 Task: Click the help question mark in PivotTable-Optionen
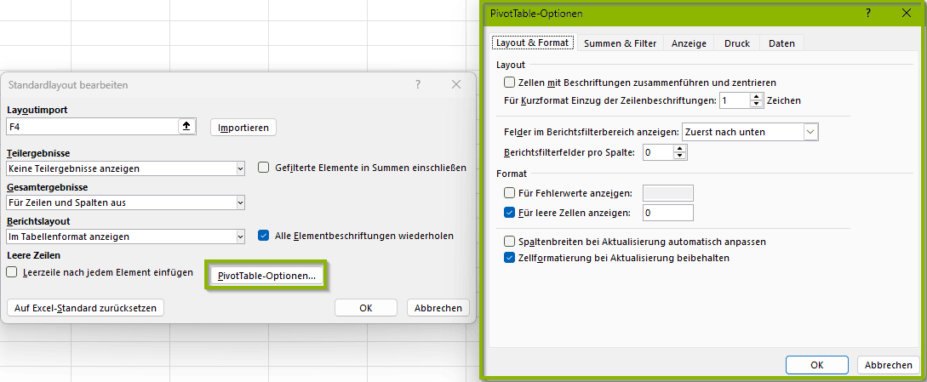coord(867,14)
